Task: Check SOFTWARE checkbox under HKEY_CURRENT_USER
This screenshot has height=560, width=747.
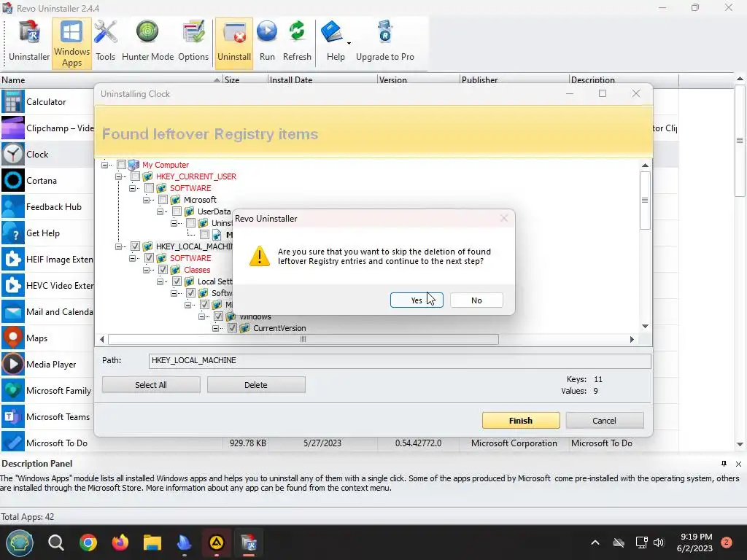Action: (149, 188)
